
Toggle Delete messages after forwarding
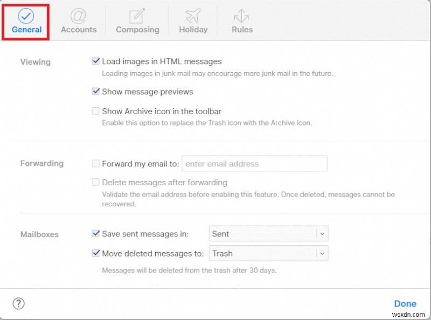pyautogui.click(x=96, y=183)
